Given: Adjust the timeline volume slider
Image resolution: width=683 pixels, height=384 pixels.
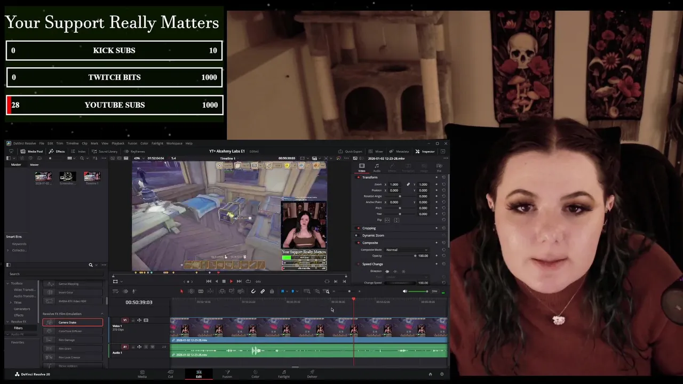Looking at the screenshot, I should coord(418,291).
